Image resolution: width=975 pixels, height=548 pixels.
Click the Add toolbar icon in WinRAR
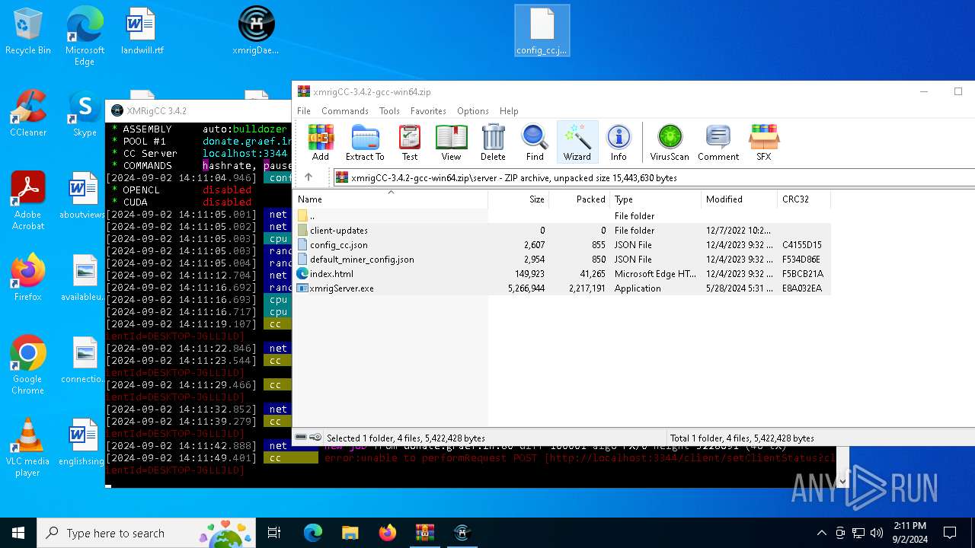(x=321, y=142)
